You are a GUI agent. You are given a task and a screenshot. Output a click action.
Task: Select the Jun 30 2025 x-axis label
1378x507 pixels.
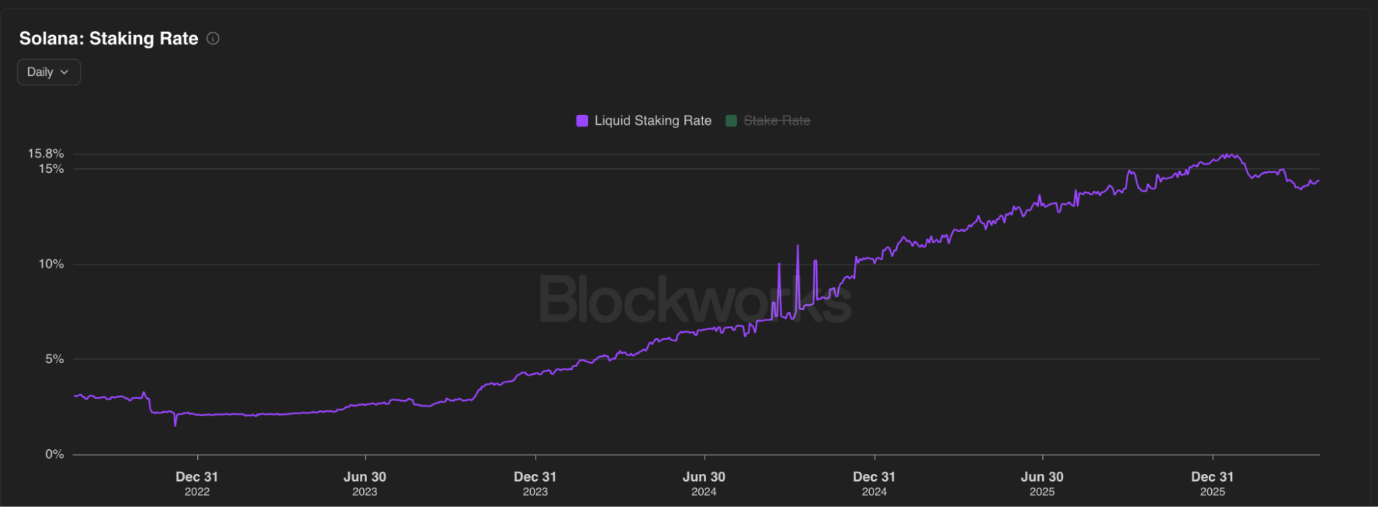coord(1042,483)
